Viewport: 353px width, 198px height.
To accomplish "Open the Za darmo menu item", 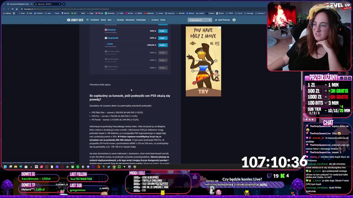I will coord(155,20).
